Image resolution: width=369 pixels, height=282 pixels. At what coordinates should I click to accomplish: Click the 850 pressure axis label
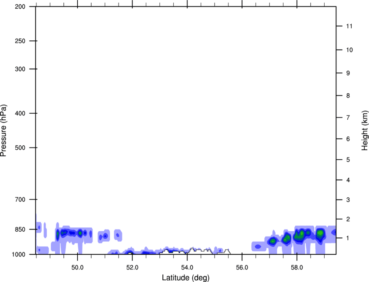[20, 230]
